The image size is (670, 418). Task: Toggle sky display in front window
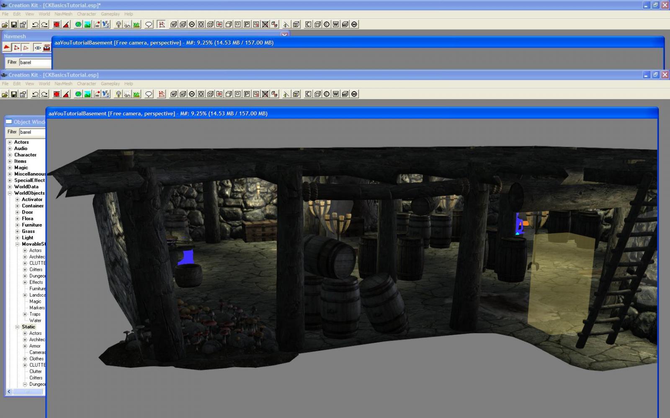pyautogui.click(x=127, y=94)
